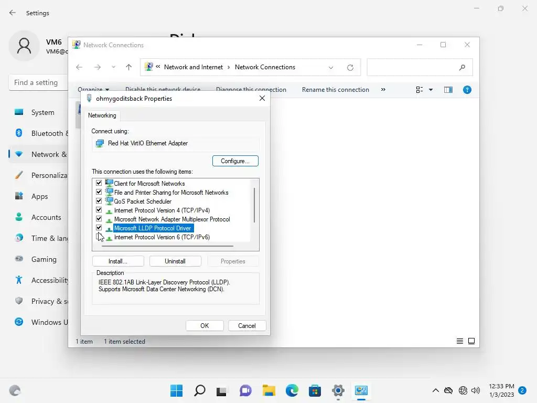Open Accessibility in Settings sidebar
This screenshot has height=403, width=537.
click(38, 280)
